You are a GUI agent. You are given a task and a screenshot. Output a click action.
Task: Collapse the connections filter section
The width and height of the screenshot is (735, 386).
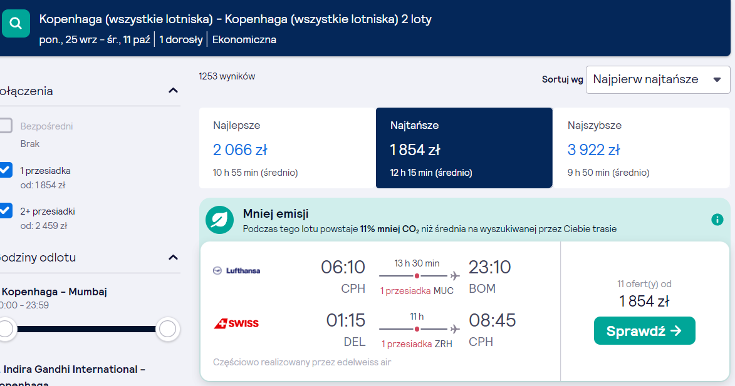coord(173,90)
